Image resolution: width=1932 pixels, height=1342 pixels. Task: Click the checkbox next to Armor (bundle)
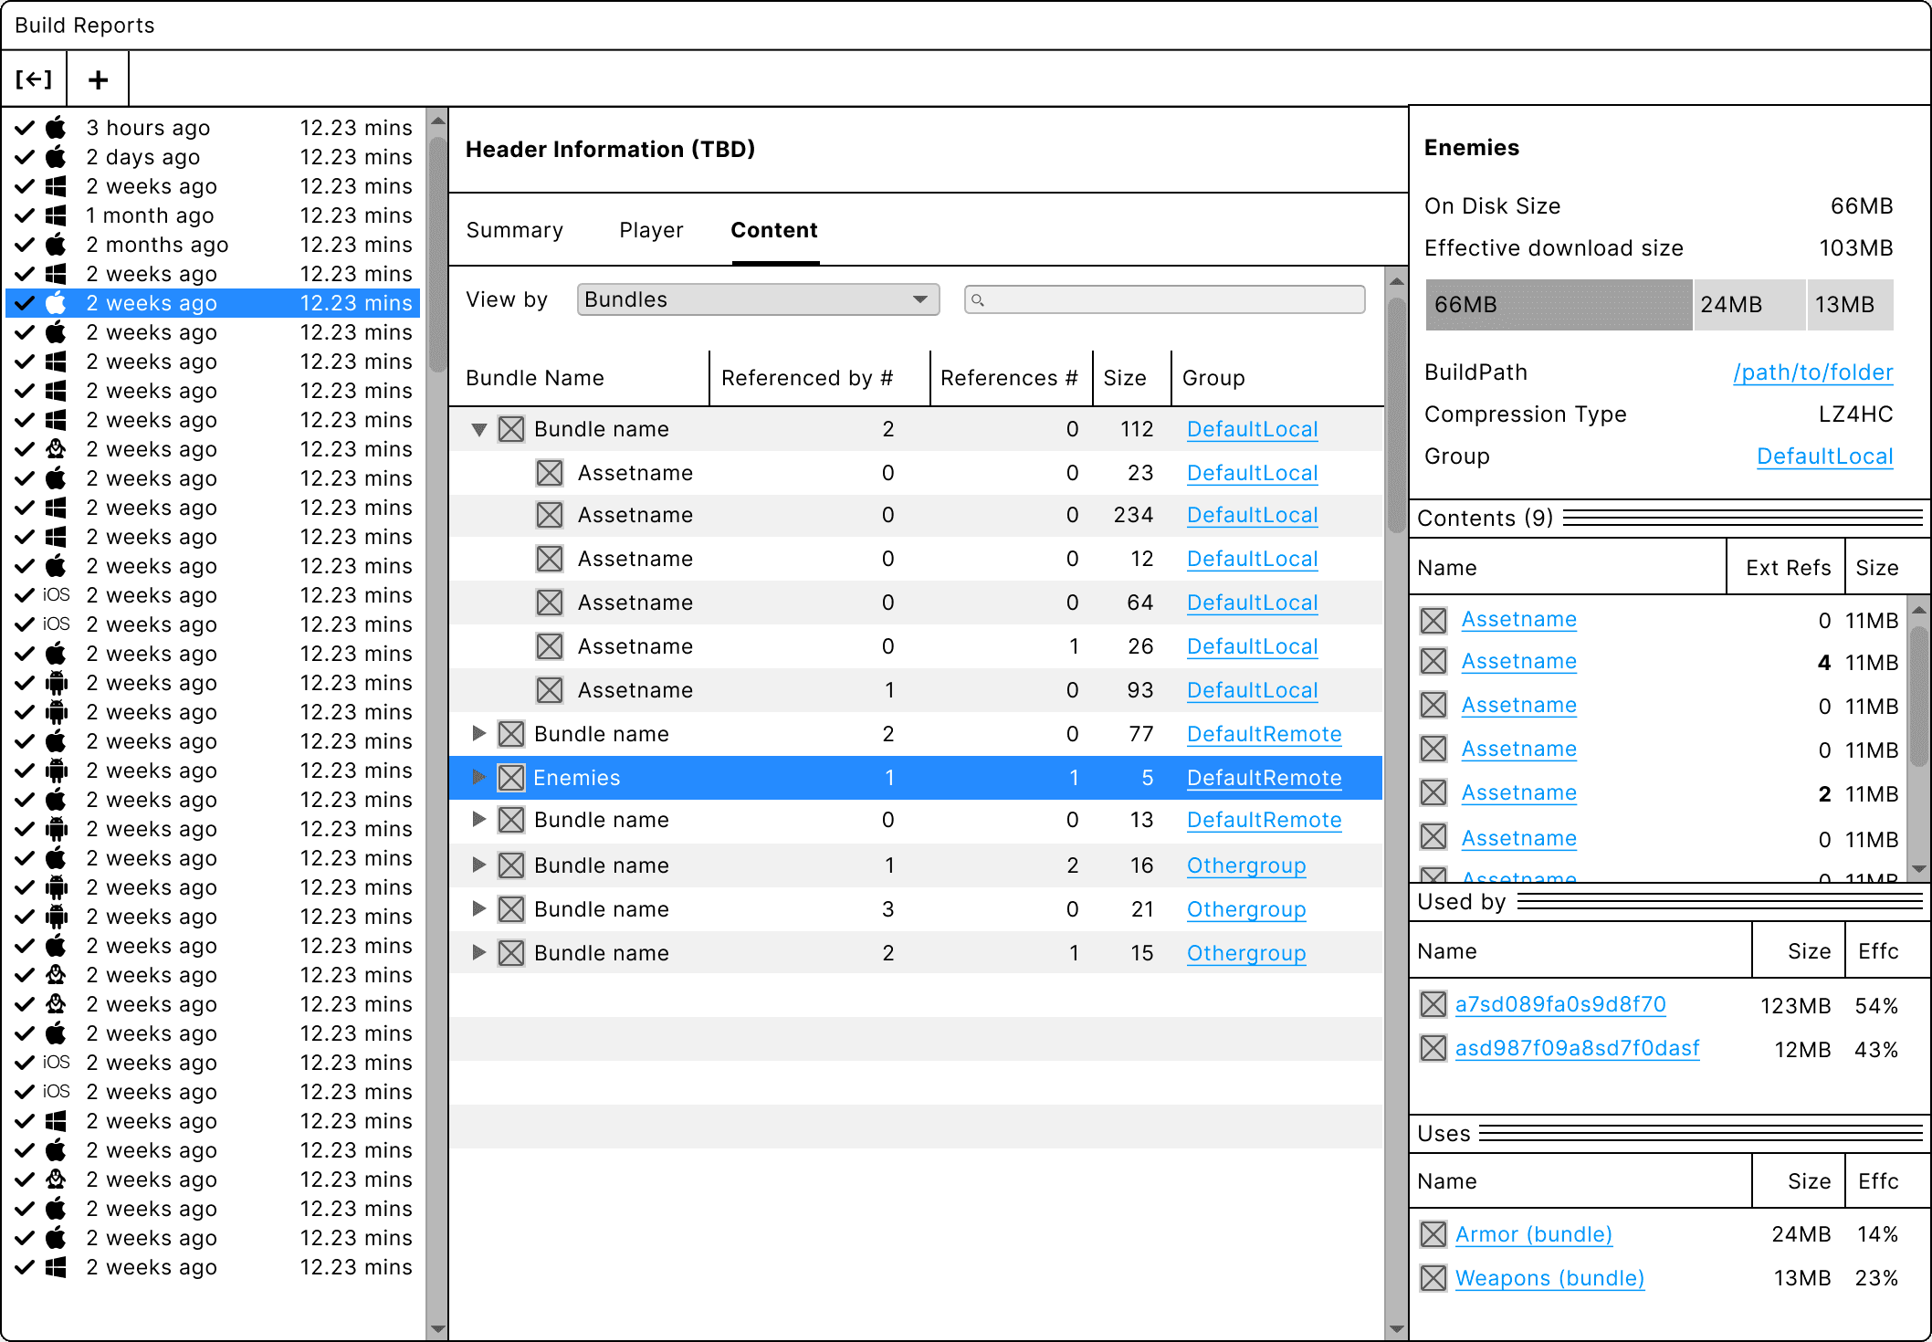tap(1433, 1233)
